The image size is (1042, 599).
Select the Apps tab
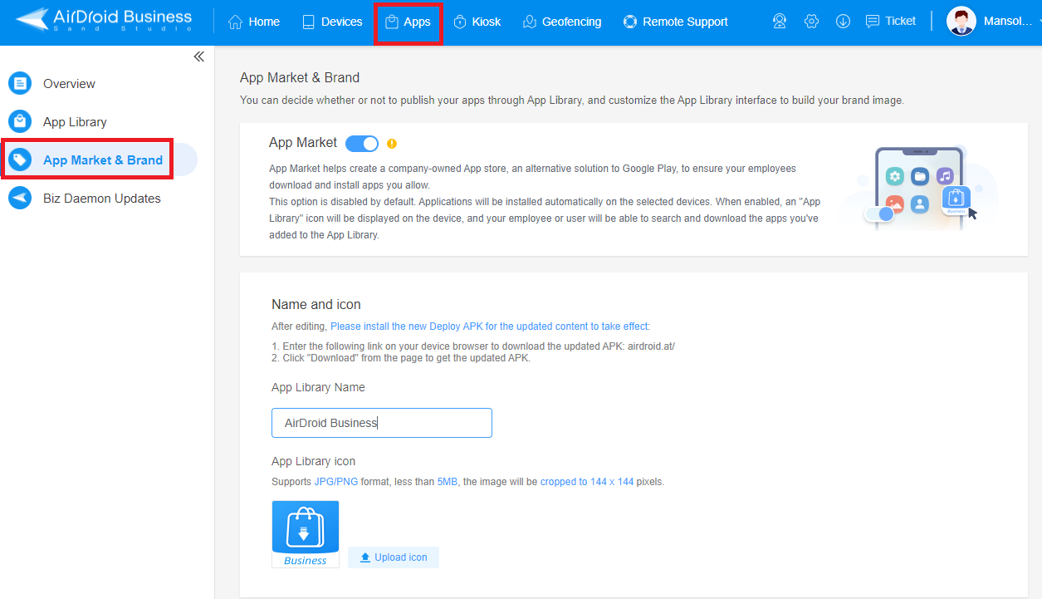tap(408, 22)
